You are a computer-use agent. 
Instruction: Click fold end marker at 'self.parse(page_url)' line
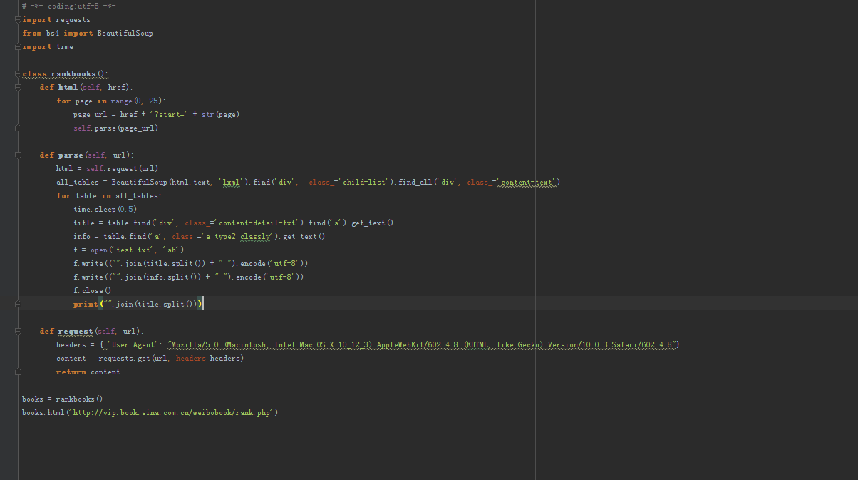coord(19,128)
